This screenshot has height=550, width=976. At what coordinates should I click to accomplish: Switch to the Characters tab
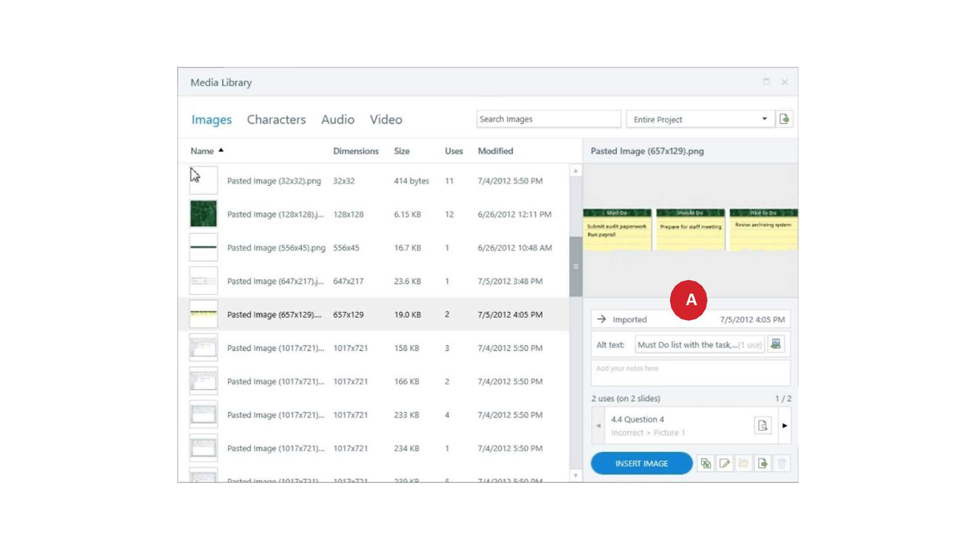(276, 120)
